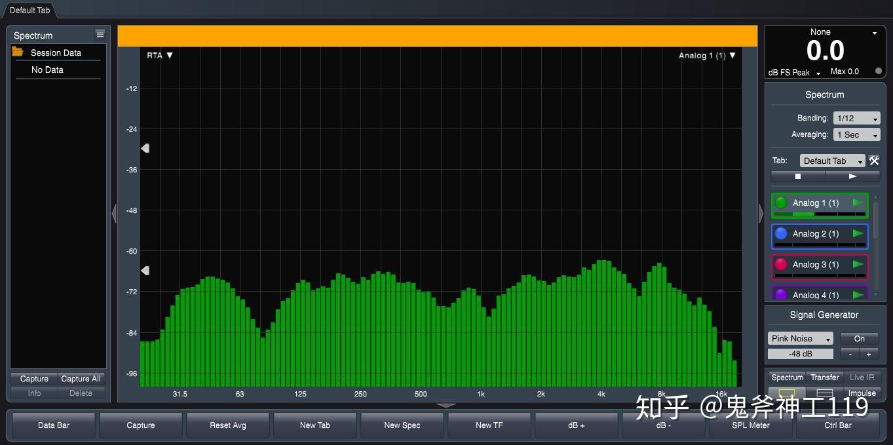Switch to Spectrum measurement mode
The image size is (893, 445).
click(x=787, y=377)
